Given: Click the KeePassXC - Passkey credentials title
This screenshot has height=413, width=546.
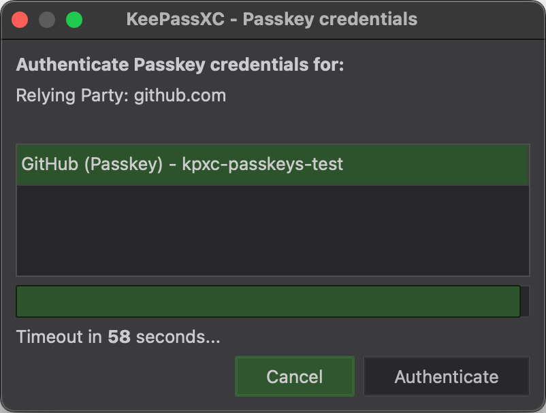Looking at the screenshot, I should point(272,19).
